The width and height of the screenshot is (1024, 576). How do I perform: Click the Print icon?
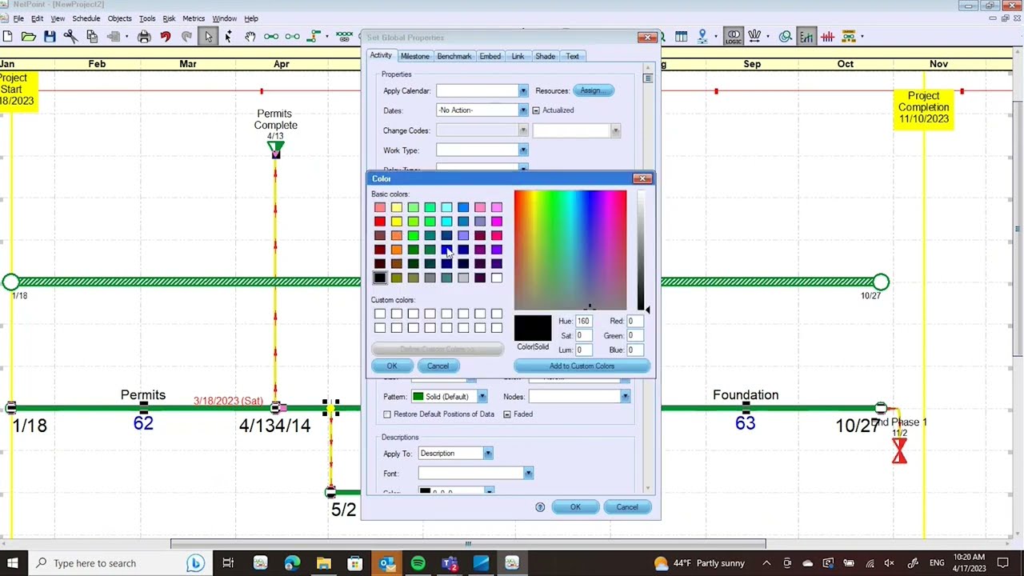point(144,36)
